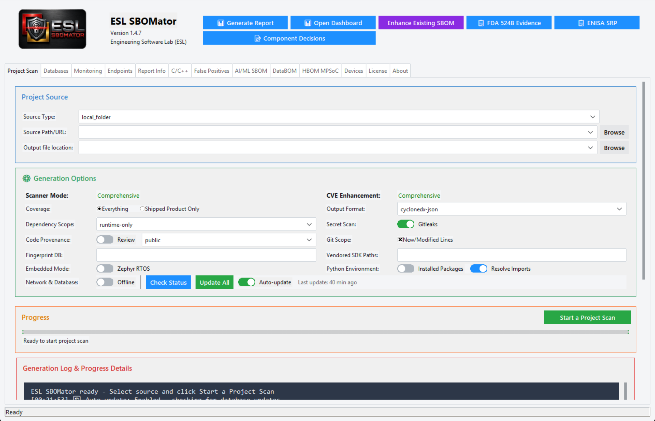Click the document icon on FDA 524B Evidence

tap(481, 23)
